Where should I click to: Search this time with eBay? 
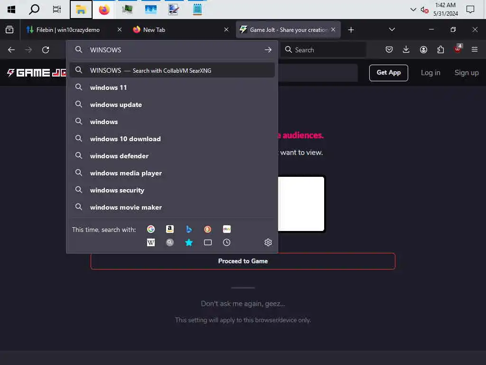[x=226, y=229]
